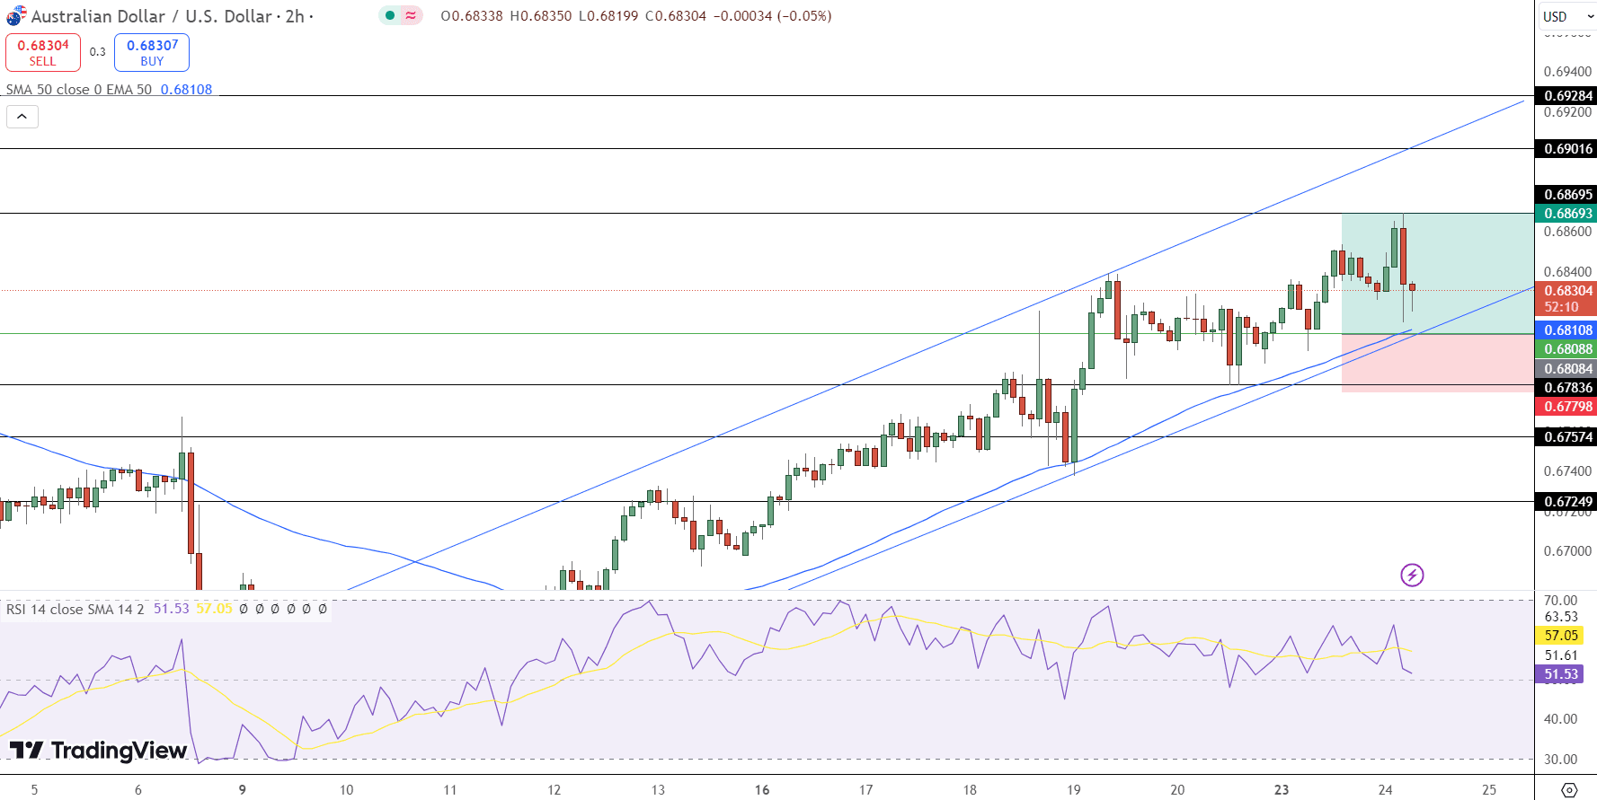Click the 0.69284 price level label
This screenshot has width=1597, height=800.
[x=1566, y=96]
